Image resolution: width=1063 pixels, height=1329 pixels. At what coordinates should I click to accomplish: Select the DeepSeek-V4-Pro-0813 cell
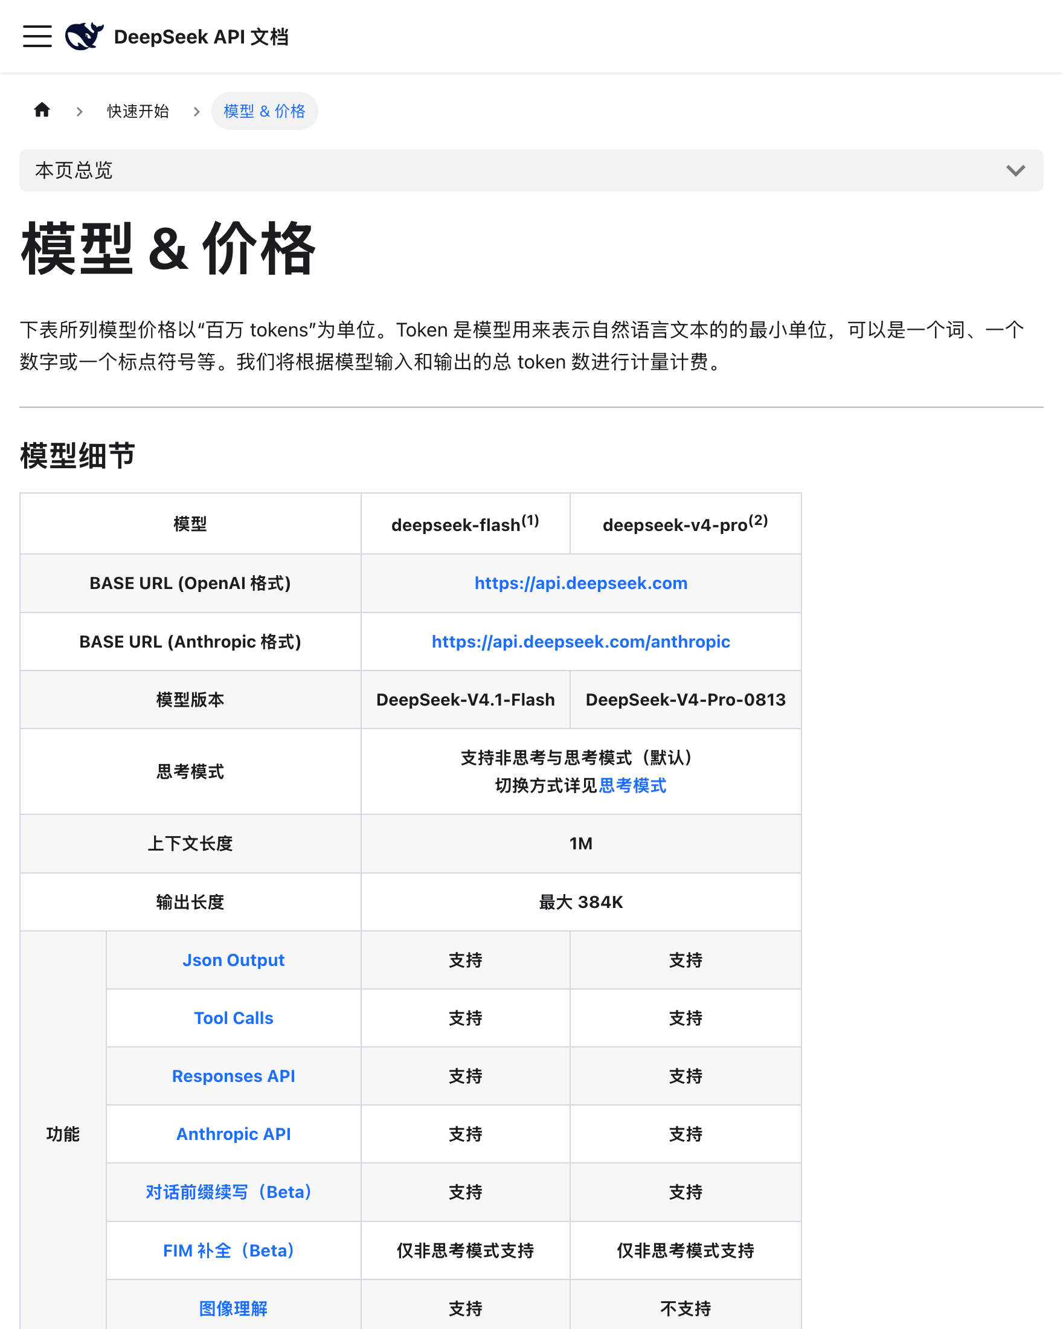pyautogui.click(x=686, y=700)
